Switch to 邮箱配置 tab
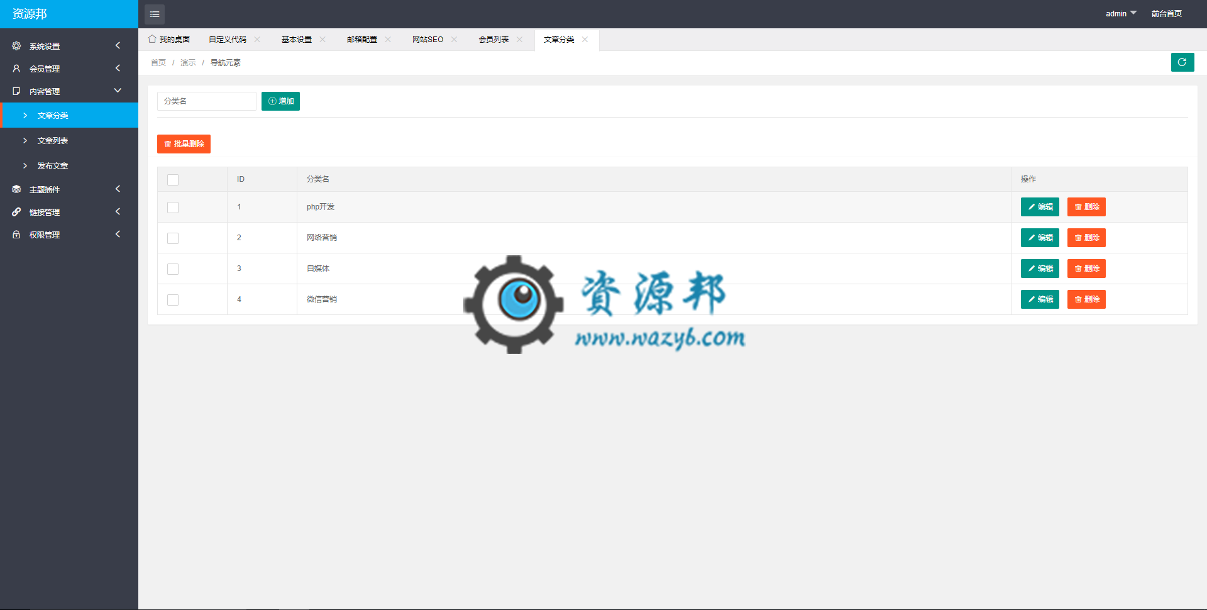1207x610 pixels. point(362,39)
